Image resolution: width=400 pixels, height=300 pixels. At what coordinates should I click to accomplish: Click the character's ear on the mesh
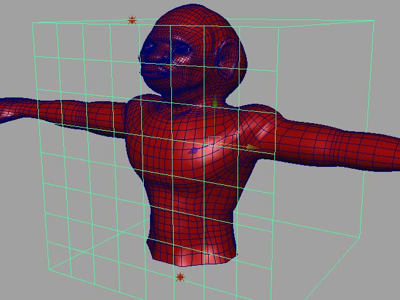click(x=227, y=57)
